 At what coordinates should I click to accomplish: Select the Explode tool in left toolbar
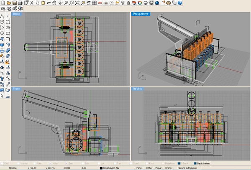point(8,63)
